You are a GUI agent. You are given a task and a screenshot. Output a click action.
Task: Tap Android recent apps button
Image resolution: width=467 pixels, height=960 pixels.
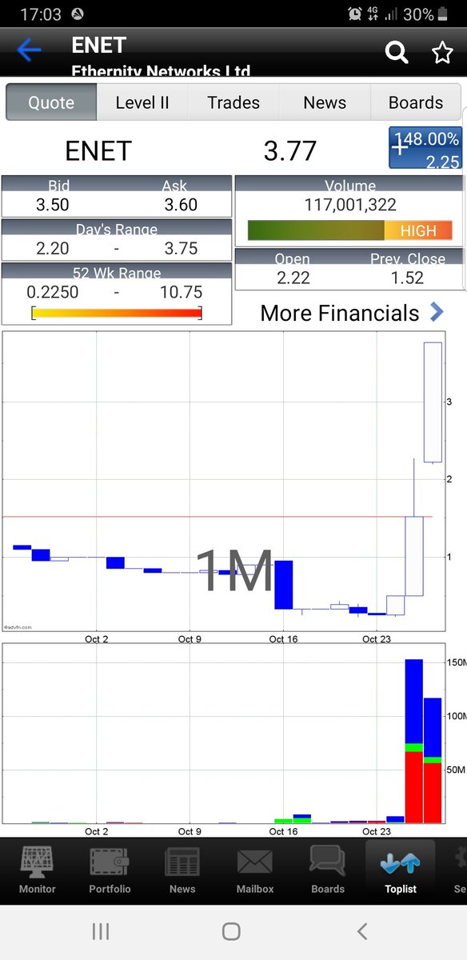[x=101, y=931]
